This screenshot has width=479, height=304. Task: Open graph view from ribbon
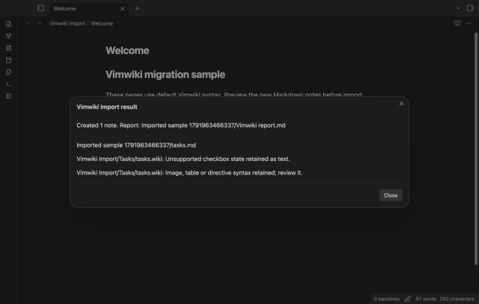pyautogui.click(x=8, y=36)
